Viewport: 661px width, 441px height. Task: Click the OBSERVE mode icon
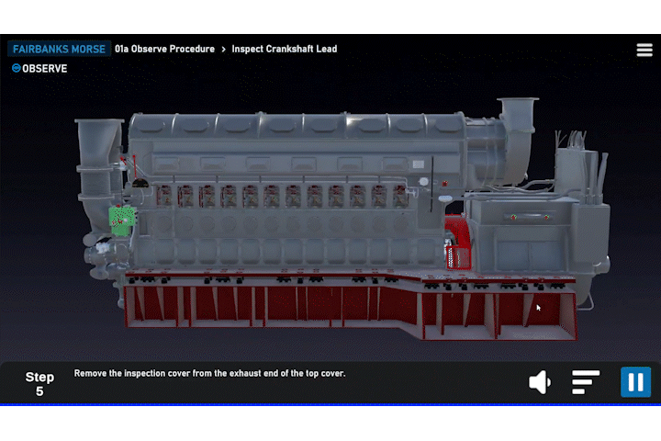16,68
